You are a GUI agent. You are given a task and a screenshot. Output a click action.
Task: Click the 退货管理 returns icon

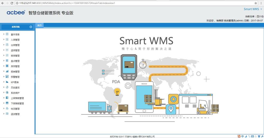point(7,114)
